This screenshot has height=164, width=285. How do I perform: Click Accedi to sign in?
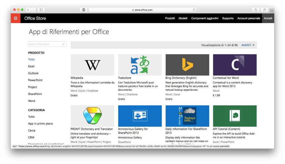[x=268, y=18]
